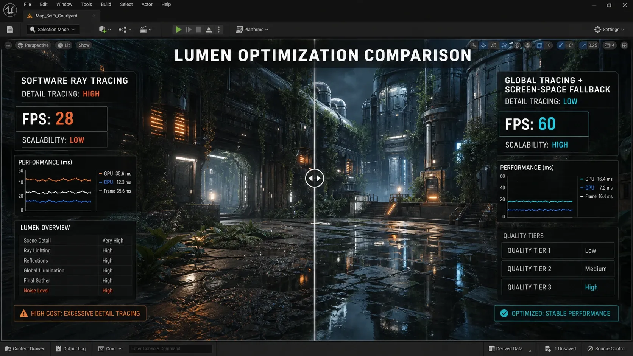Screen dimensions: 633x356
Task: Change the Perspective view type
Action: pos(33,45)
